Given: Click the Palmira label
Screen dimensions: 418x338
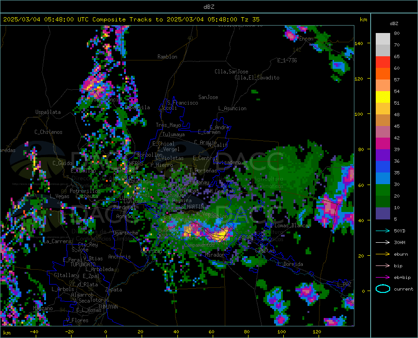Looking at the screenshot, I should (x=182, y=200).
